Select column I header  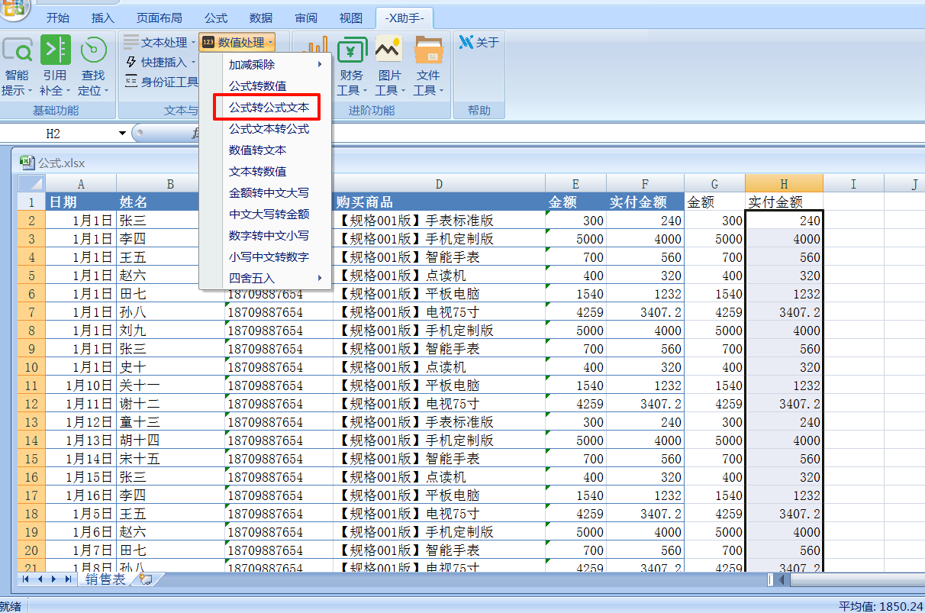point(853,183)
